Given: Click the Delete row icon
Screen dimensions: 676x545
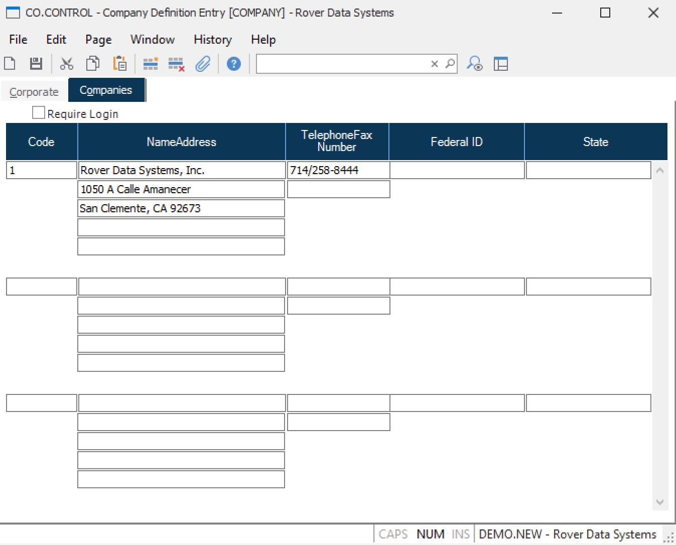Looking at the screenshot, I should click(176, 64).
